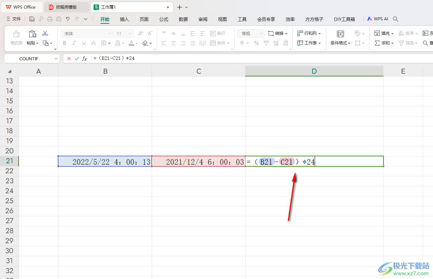Click the Increase decimal places icon
The image size is (433, 279).
point(276,43)
